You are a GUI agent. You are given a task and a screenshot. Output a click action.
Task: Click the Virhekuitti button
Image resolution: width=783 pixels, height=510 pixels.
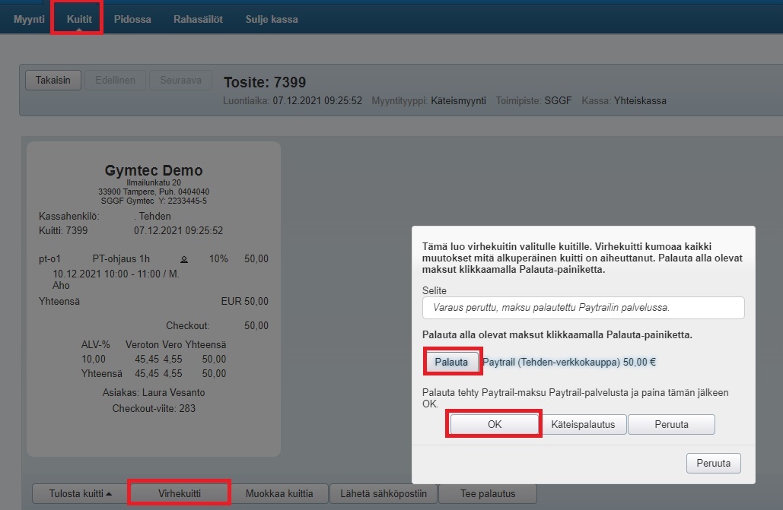pyautogui.click(x=180, y=493)
